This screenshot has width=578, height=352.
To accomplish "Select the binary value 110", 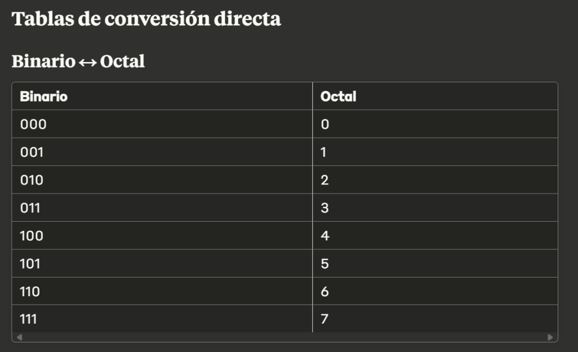I will point(30,292).
